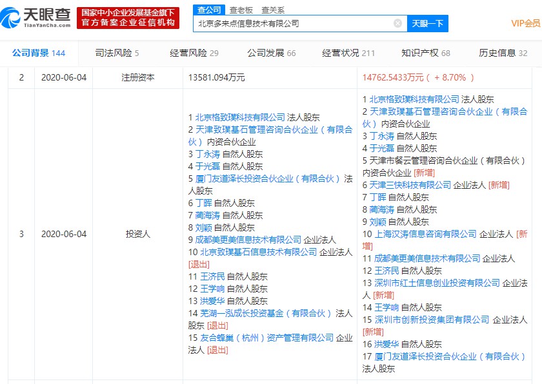This screenshot has width=542, height=384.
Task: Open 王济民 in the after-change column
Action: click(x=386, y=271)
